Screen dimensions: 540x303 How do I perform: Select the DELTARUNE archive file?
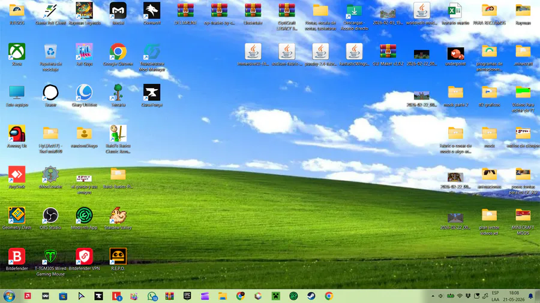(185, 14)
